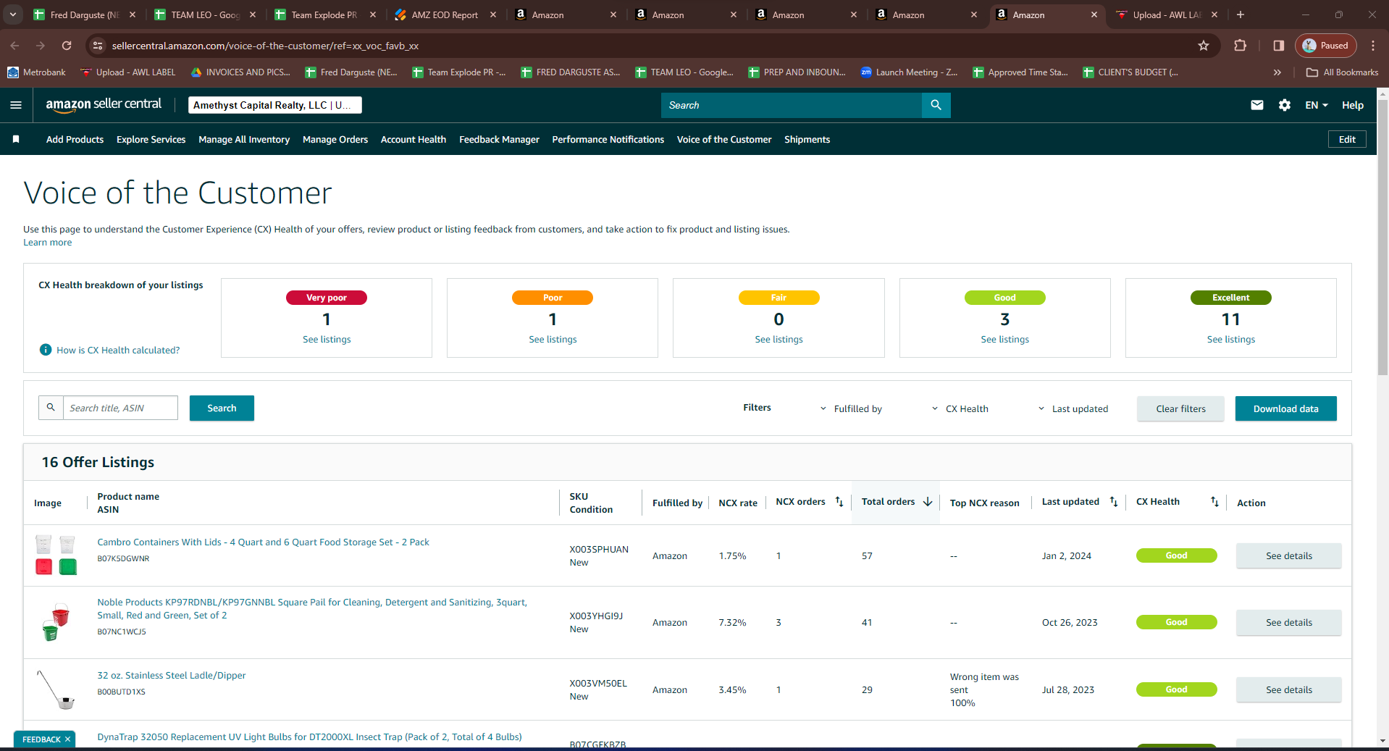Click the browser address bar URL
This screenshot has height=751, width=1389.
(x=265, y=46)
